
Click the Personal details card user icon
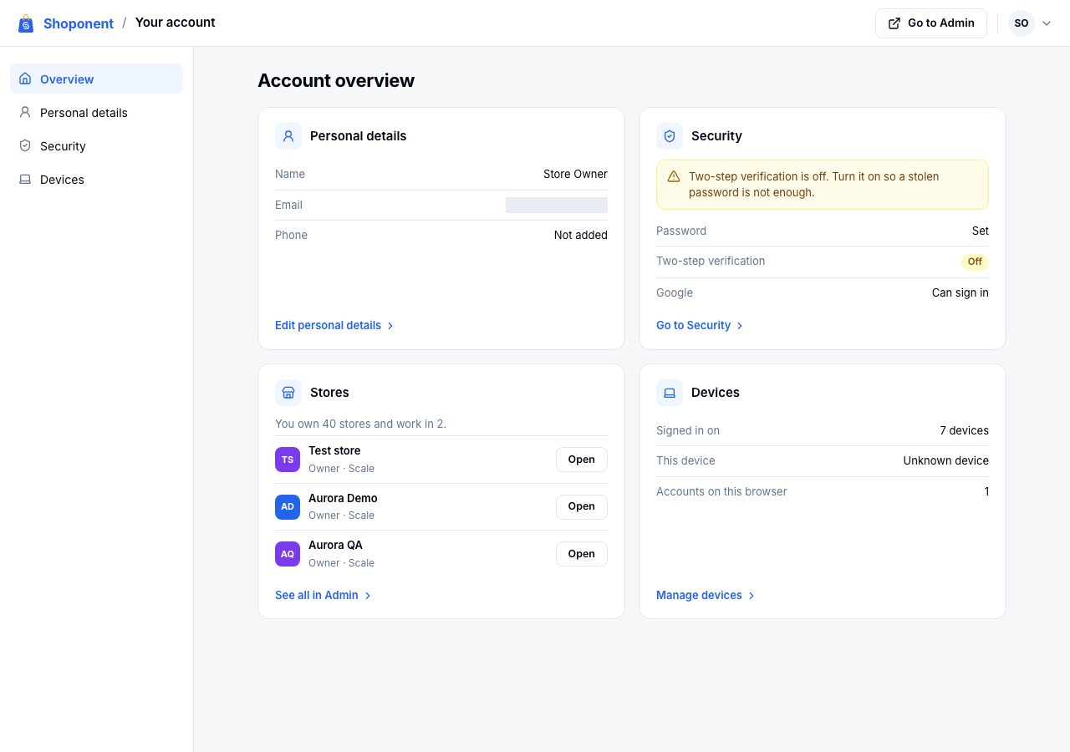(288, 136)
